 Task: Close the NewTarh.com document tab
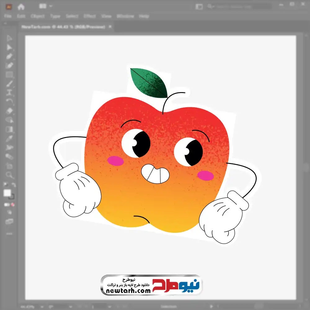tap(110, 27)
